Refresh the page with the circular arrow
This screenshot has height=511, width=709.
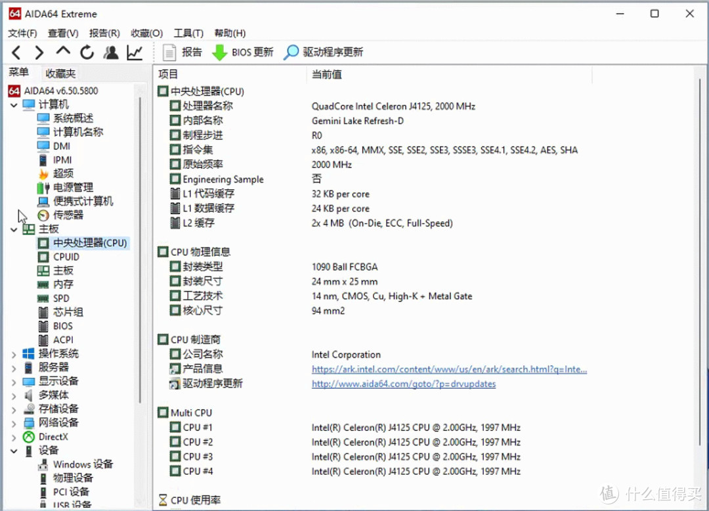[87, 53]
